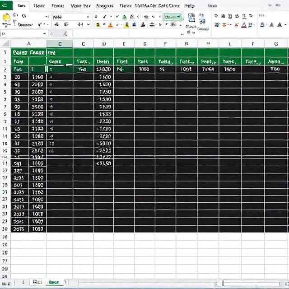Screen dimensions: 289x289
Task: Click the orange-underlined font color icon
Action: click(x=110, y=25)
